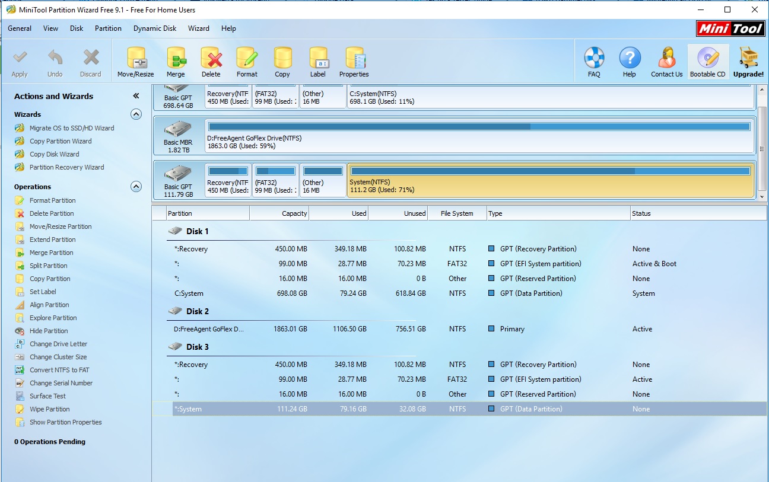Click the Hide Partition icon in sidebar
769x482 pixels.
pyautogui.click(x=20, y=331)
